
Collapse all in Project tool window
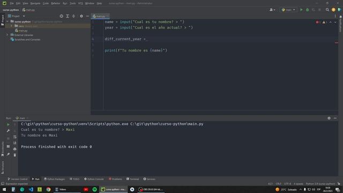[73, 16]
